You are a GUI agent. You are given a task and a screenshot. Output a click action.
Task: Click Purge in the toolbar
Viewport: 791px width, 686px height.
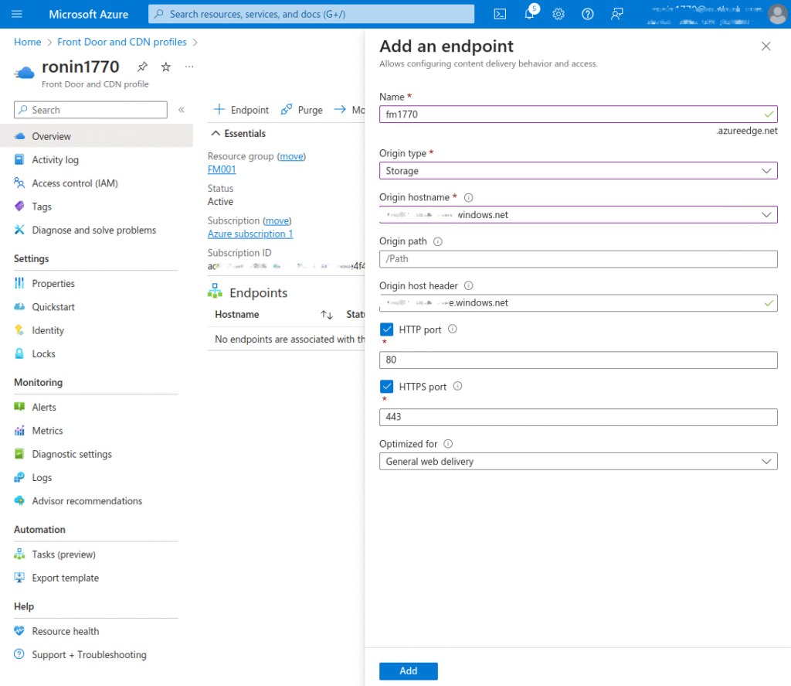[302, 110]
